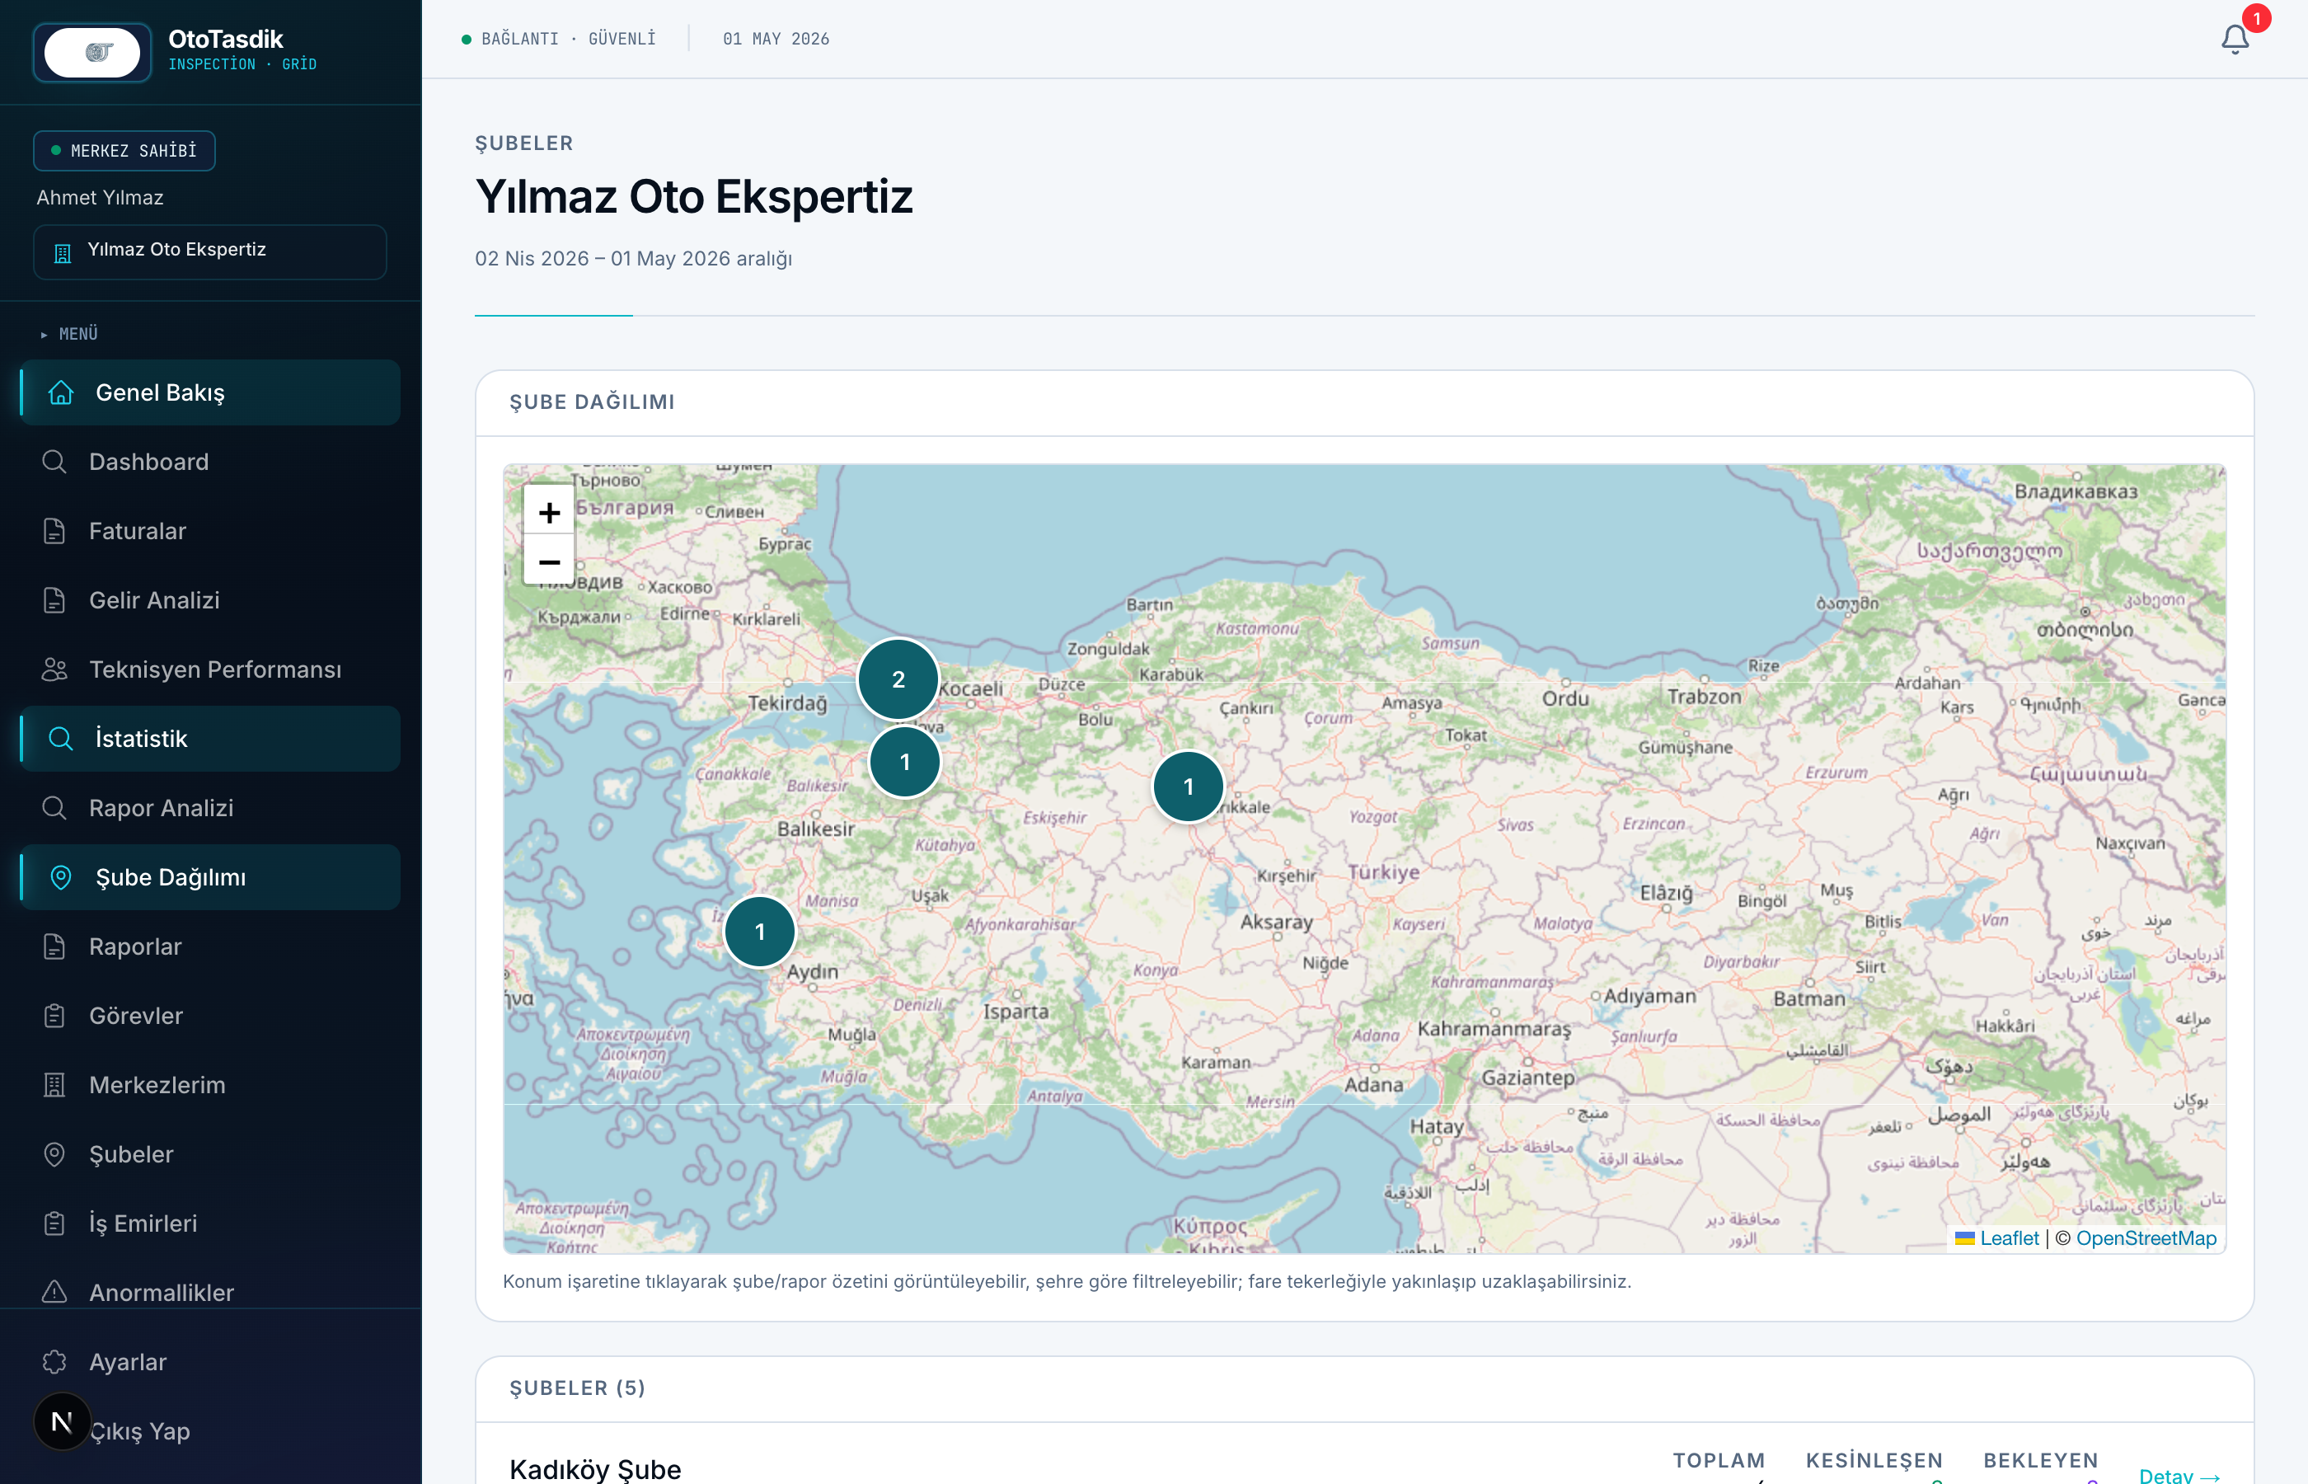Image resolution: width=2308 pixels, height=1484 pixels.
Task: Click the Ahmet Yılmaz user name
Action: (101, 198)
